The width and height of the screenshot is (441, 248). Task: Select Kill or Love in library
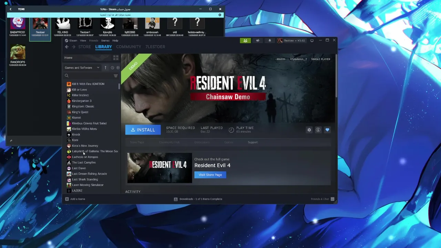[x=79, y=90]
